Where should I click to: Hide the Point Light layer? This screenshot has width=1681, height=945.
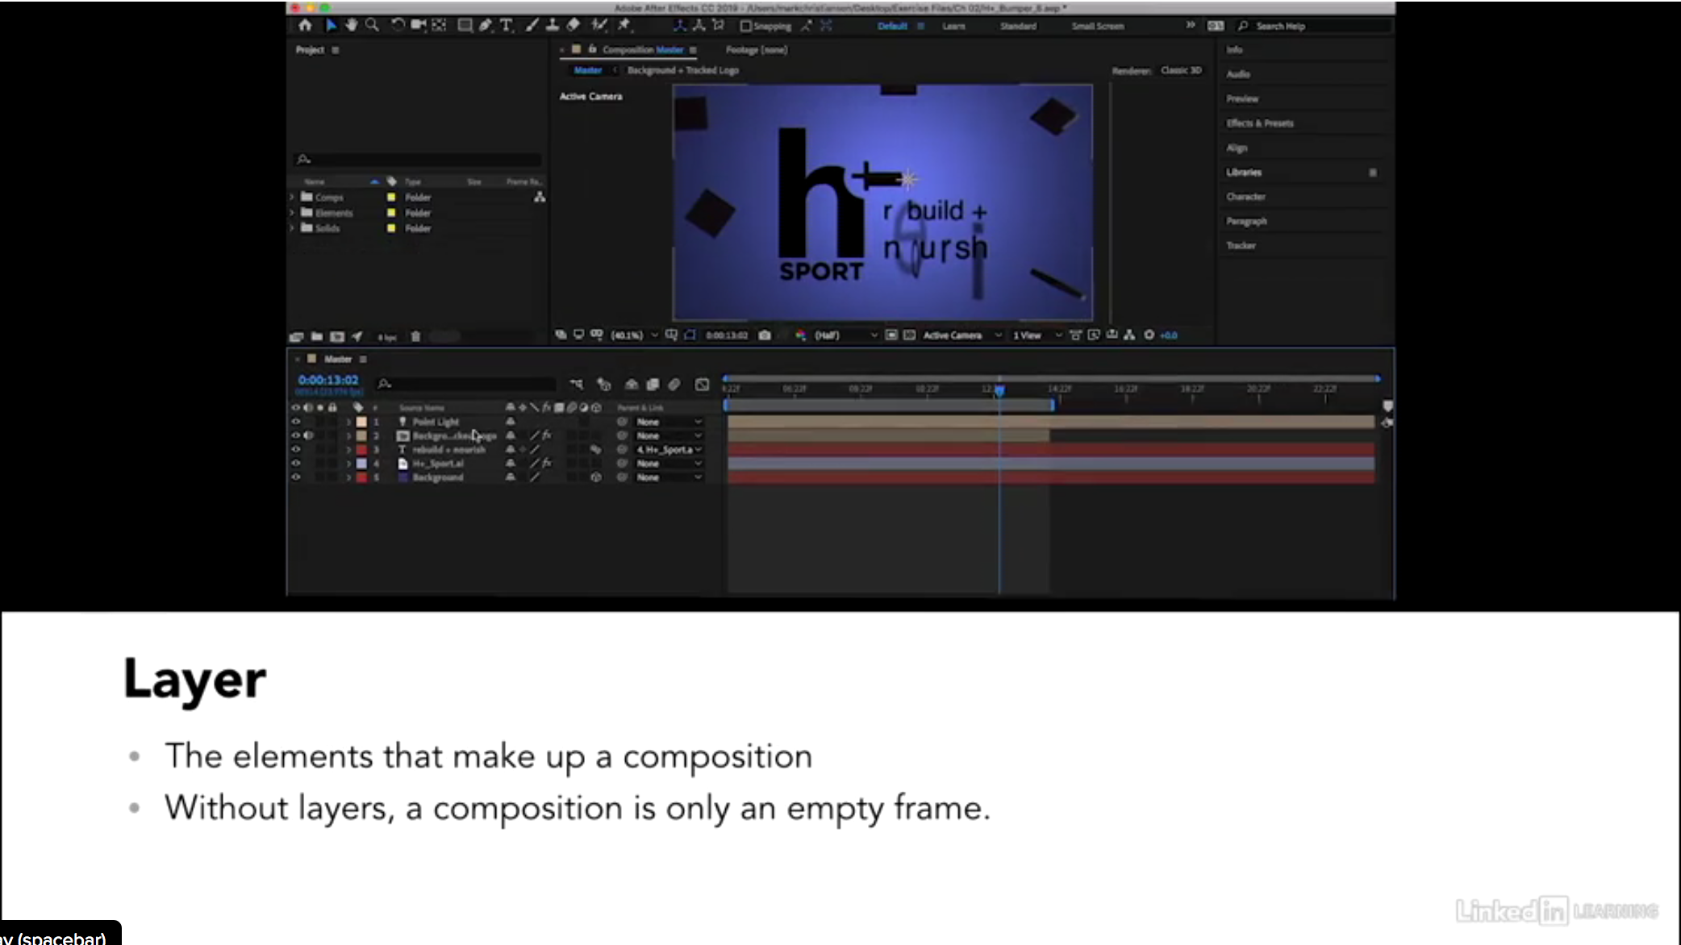(x=295, y=422)
